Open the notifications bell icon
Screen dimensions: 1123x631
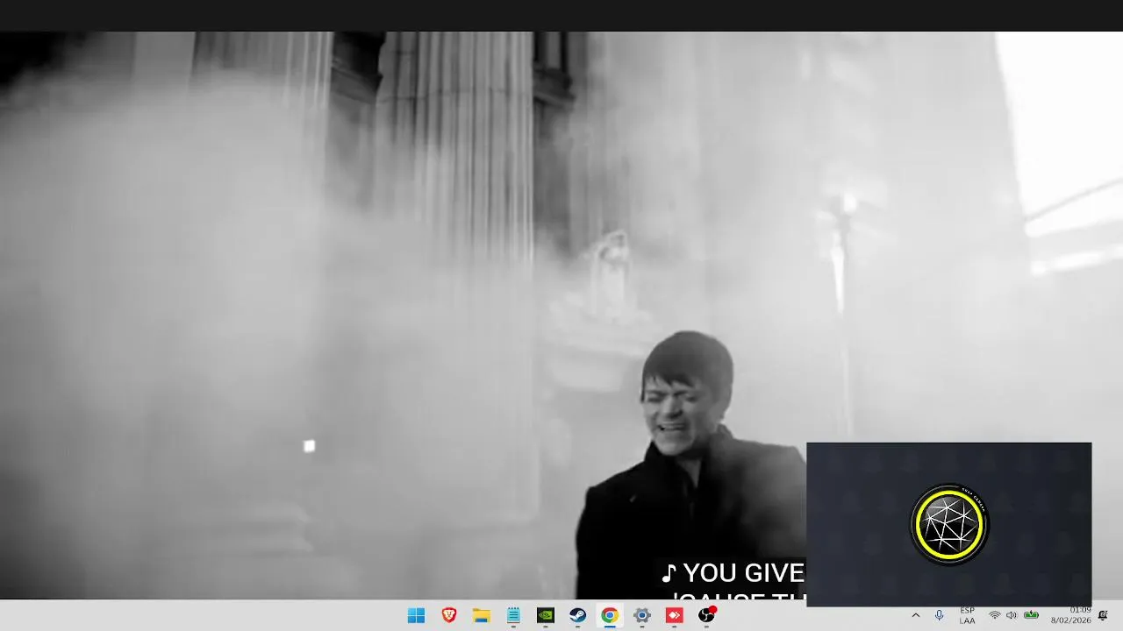click(x=1103, y=615)
